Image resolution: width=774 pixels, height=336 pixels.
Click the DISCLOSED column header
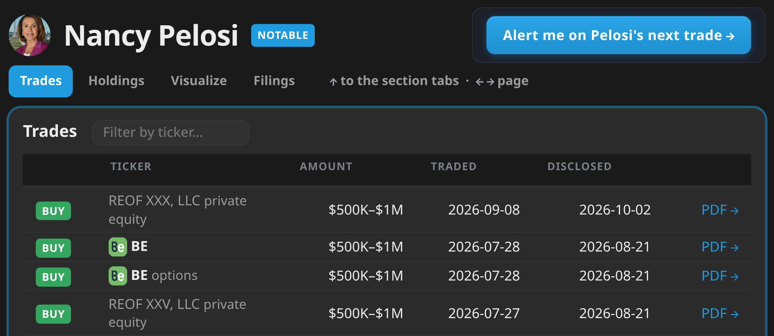(x=579, y=166)
